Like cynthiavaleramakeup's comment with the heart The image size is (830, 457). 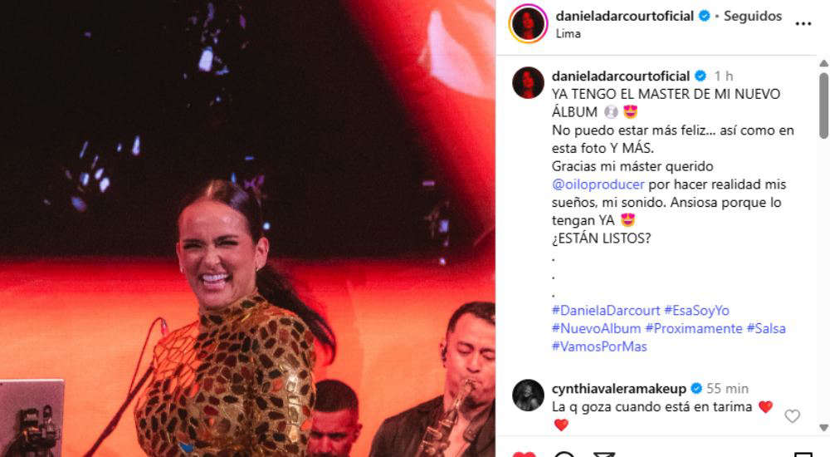pos(792,416)
